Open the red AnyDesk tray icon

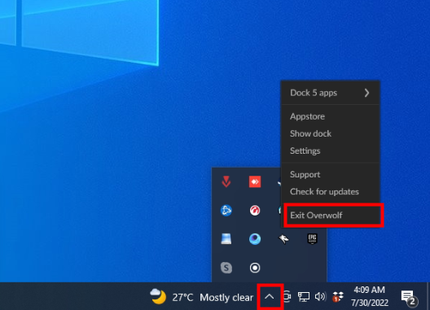click(x=255, y=181)
